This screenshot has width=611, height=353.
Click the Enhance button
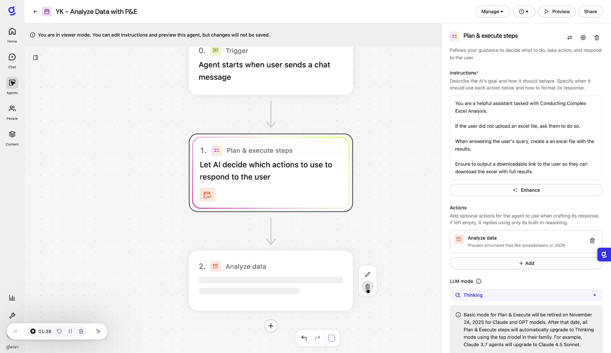coord(526,190)
